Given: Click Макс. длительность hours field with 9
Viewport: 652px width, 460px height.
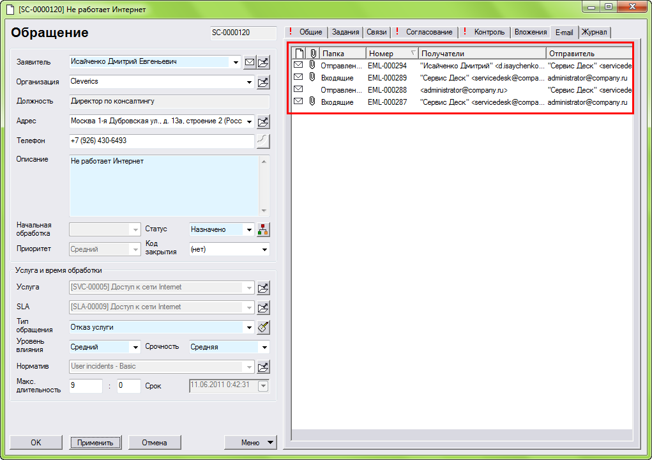Looking at the screenshot, I should (86, 386).
